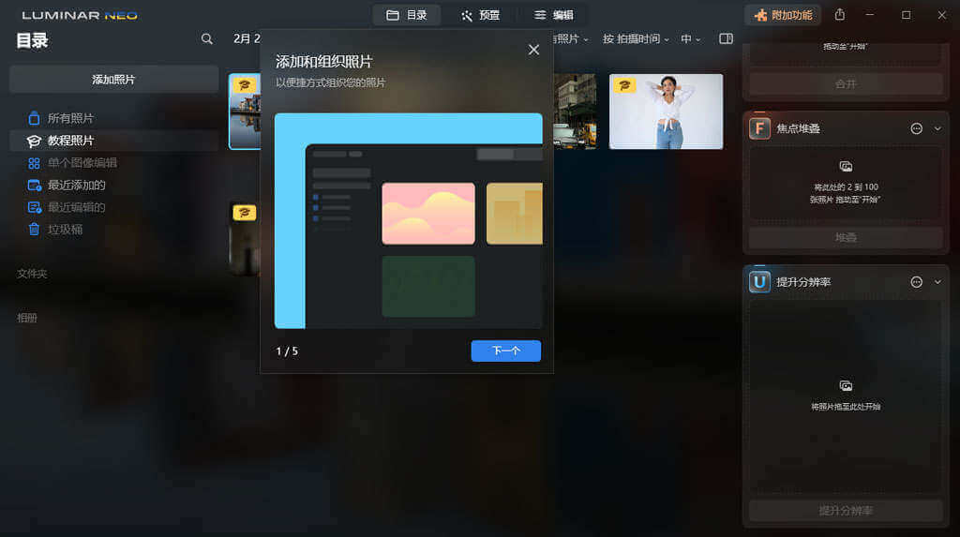Select 所有照片 in the sidebar

click(113, 118)
